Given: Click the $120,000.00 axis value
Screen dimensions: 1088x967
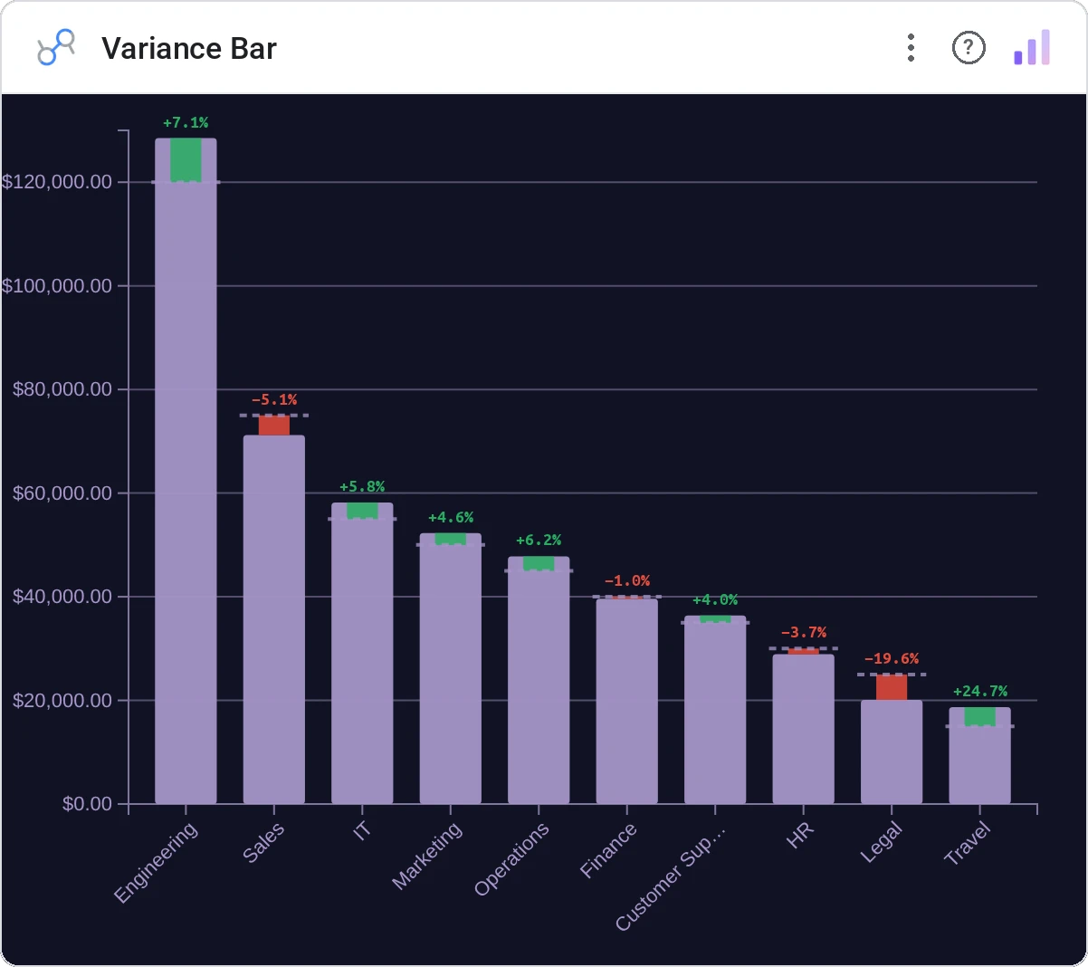Looking at the screenshot, I should (x=57, y=182).
